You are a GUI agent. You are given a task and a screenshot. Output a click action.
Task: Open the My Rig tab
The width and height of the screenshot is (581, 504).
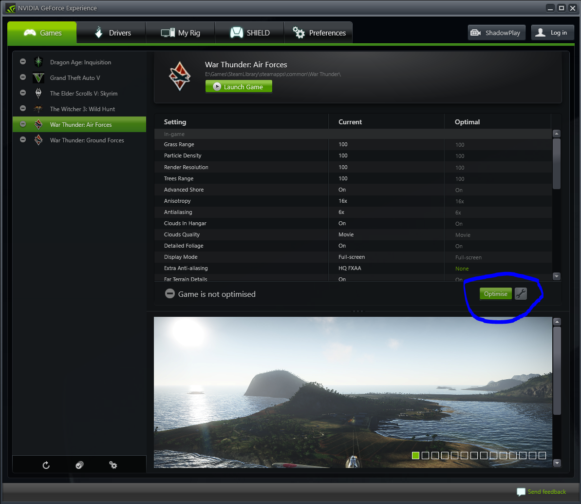coord(180,33)
